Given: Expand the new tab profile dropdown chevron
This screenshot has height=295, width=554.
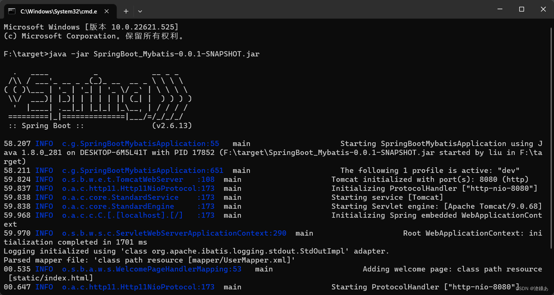Looking at the screenshot, I should 140,11.
